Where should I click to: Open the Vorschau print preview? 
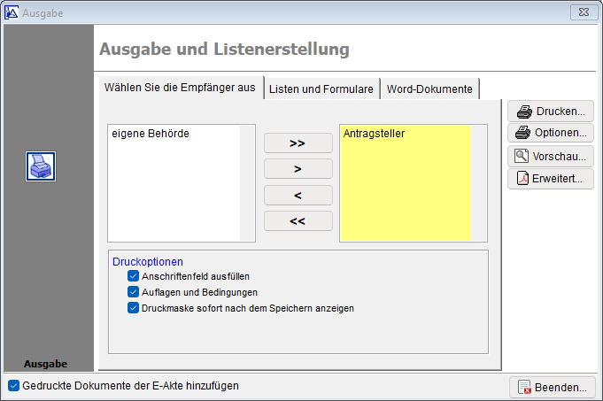550,156
